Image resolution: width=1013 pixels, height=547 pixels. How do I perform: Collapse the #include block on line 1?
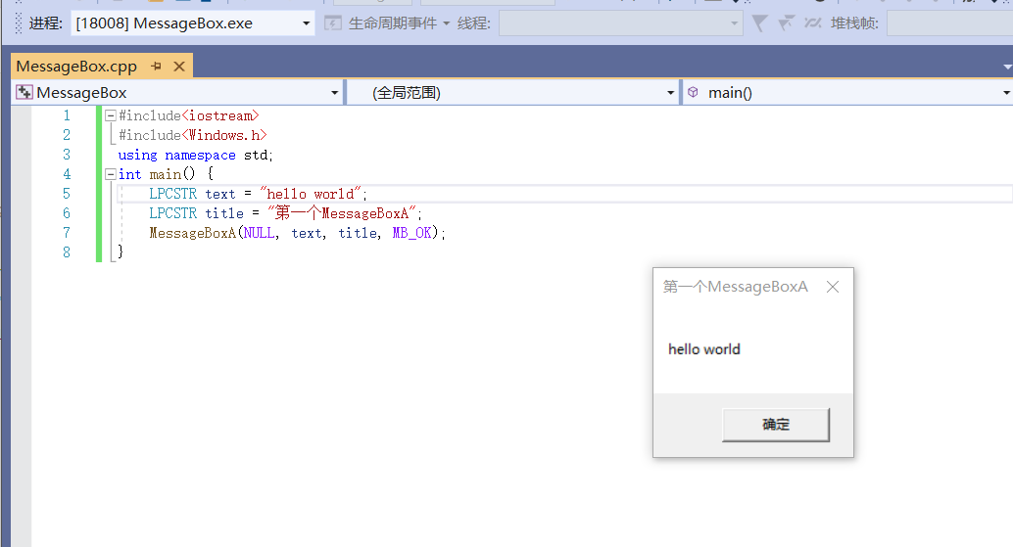[111, 115]
